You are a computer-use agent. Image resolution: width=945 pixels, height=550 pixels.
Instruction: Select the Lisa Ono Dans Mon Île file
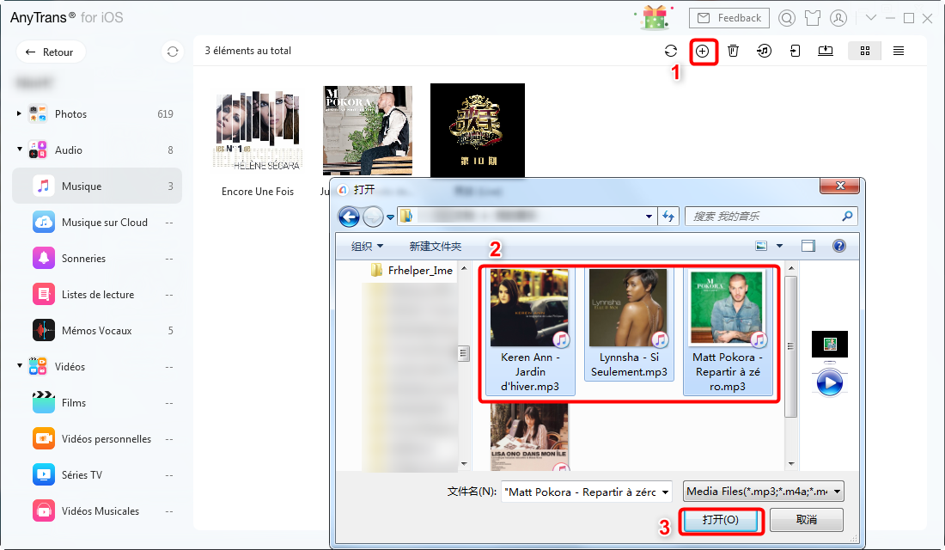pos(530,437)
